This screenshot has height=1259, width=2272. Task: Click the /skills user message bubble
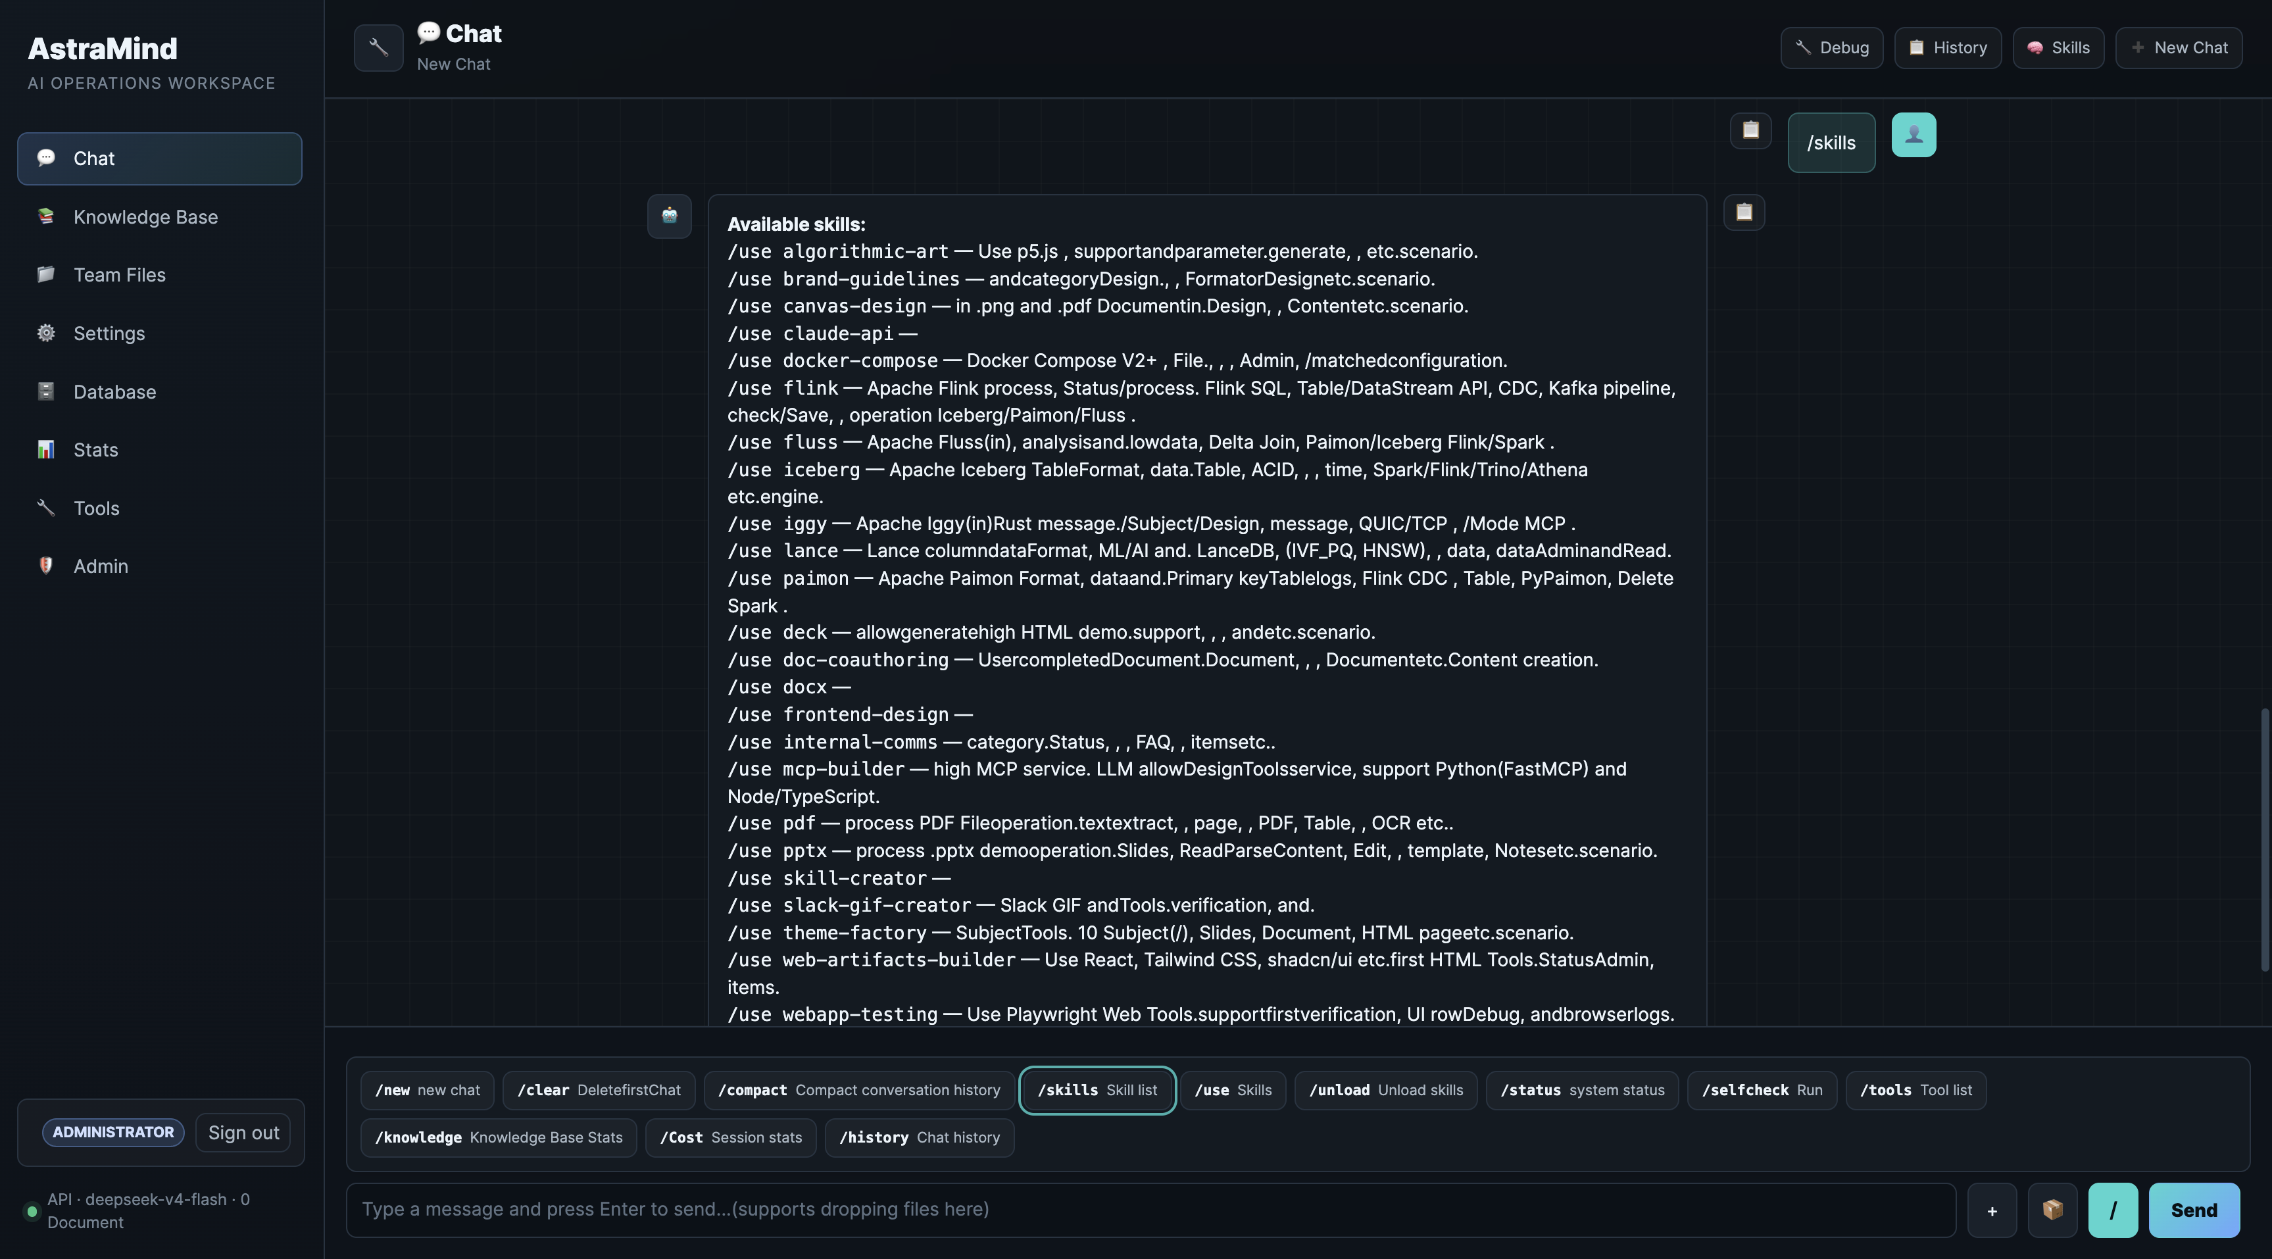1831,143
